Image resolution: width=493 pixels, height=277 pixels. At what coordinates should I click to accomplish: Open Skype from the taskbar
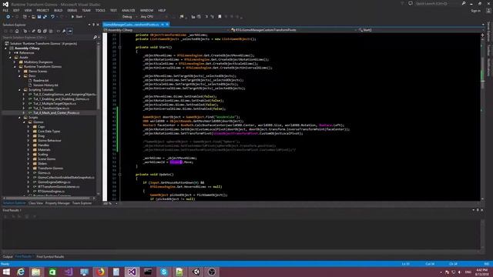(164, 272)
